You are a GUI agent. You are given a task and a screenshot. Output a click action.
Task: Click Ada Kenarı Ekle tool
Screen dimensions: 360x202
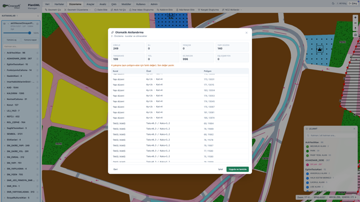click(x=185, y=10)
